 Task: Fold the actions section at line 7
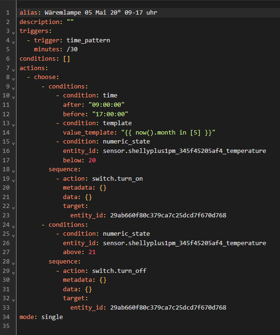tap(13, 70)
